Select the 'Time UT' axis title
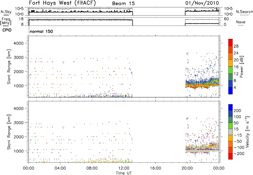253x175 pixels. pyautogui.click(x=124, y=173)
